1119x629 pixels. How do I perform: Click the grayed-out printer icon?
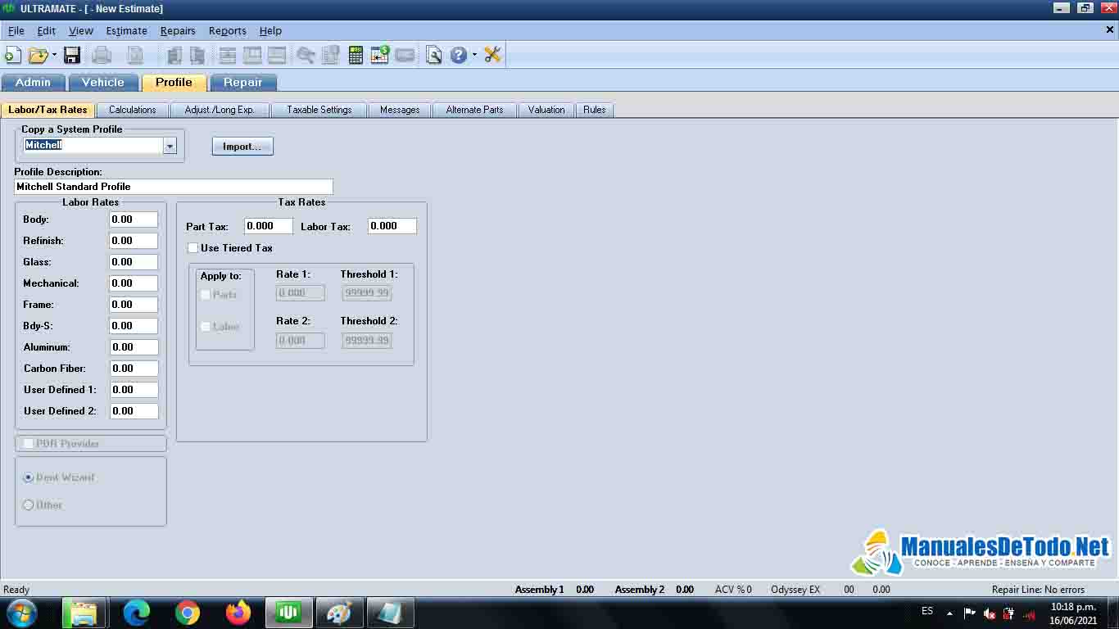(x=102, y=55)
